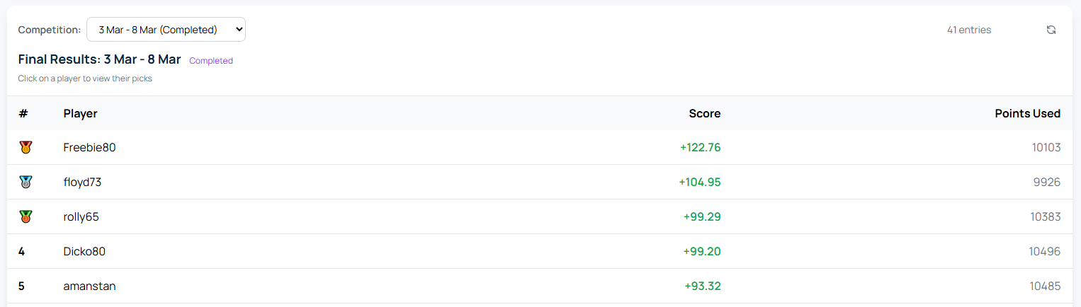Viewport: 1081px width, 307px height.
Task: Click the Score column header
Action: coord(705,113)
